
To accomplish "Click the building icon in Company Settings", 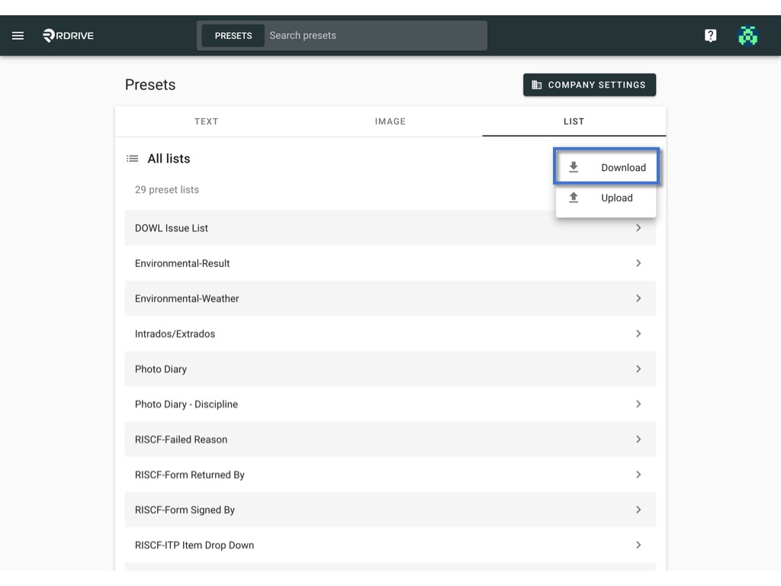I will pos(536,85).
